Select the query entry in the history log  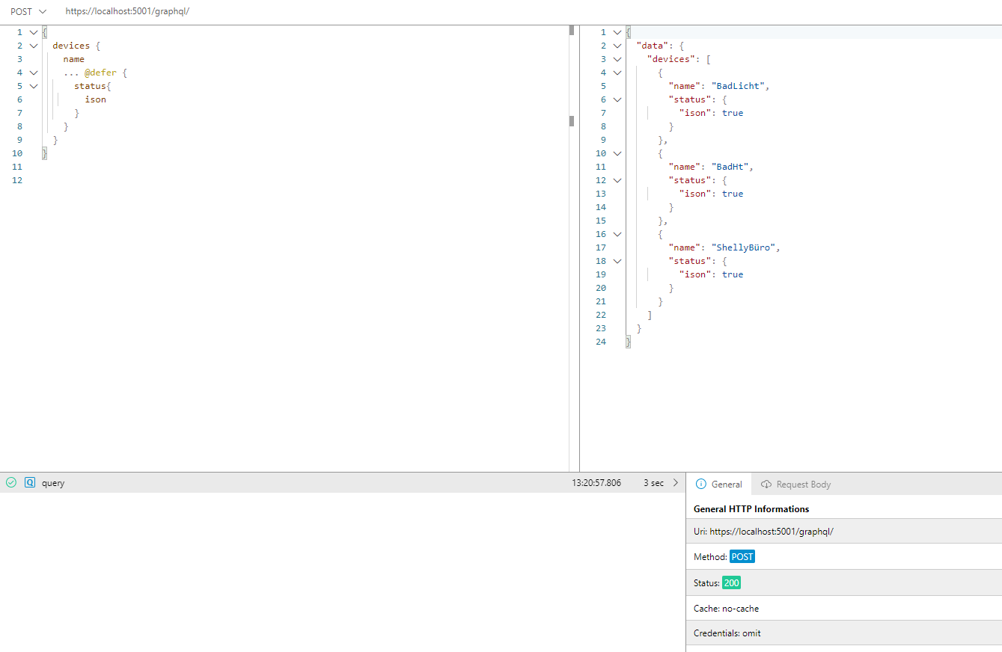point(52,482)
